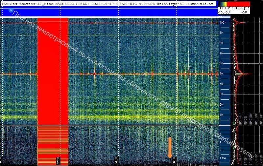Click the 100 frequency axis label
Viewport: 263px width, 166px height.
click(222, 22)
